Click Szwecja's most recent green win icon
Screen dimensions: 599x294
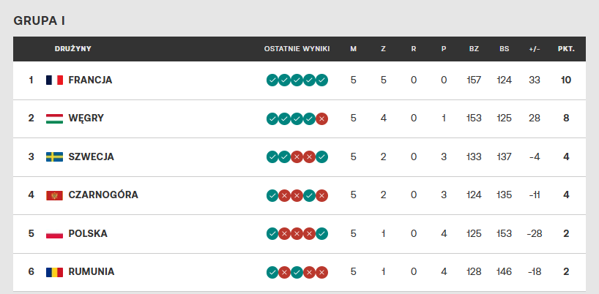tap(322, 157)
